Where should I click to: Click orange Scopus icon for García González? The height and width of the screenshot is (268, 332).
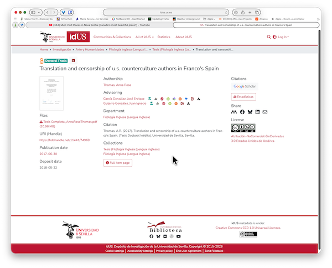(180, 99)
